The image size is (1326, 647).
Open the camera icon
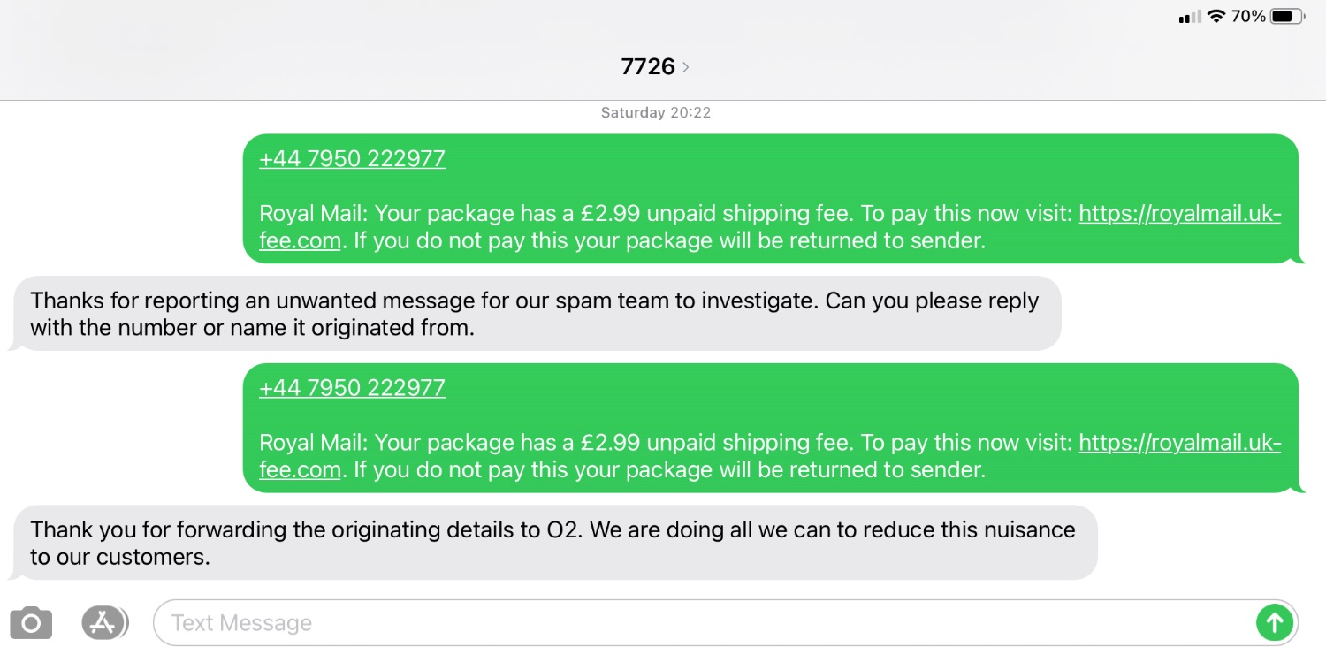(31, 623)
